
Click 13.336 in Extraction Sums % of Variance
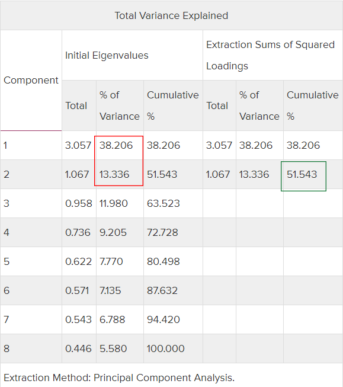click(254, 174)
